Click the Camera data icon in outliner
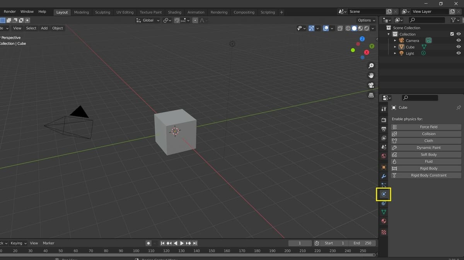464x260 pixels. (428, 40)
